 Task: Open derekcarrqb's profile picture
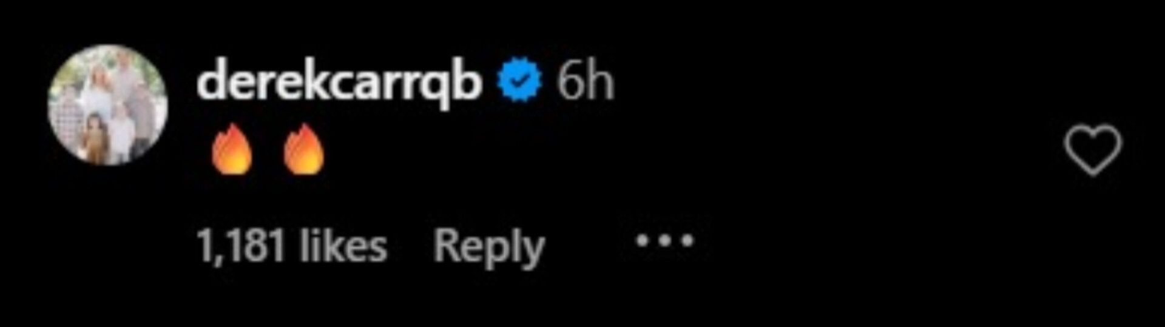108,104
